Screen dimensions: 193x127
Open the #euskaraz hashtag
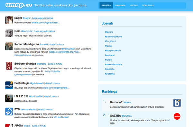tap(110, 55)
